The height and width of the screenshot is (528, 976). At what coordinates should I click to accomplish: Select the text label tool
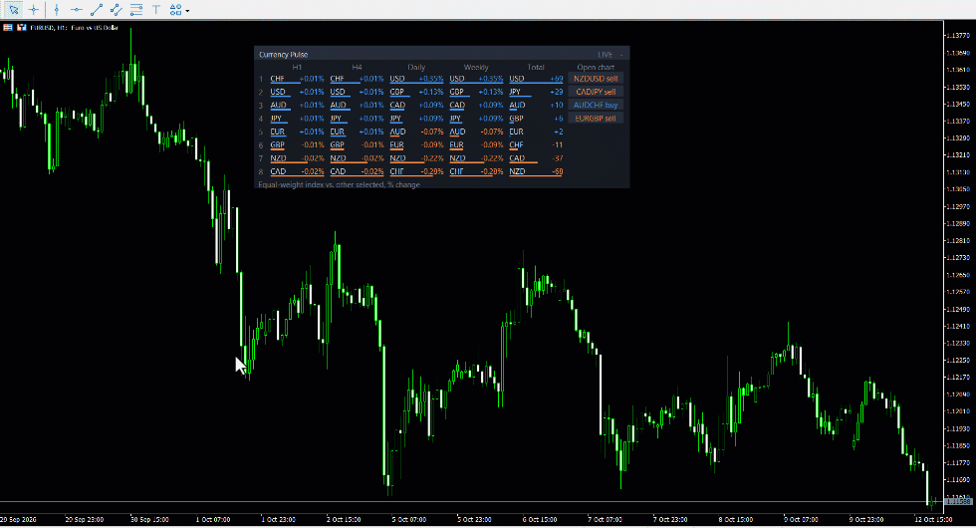[156, 9]
